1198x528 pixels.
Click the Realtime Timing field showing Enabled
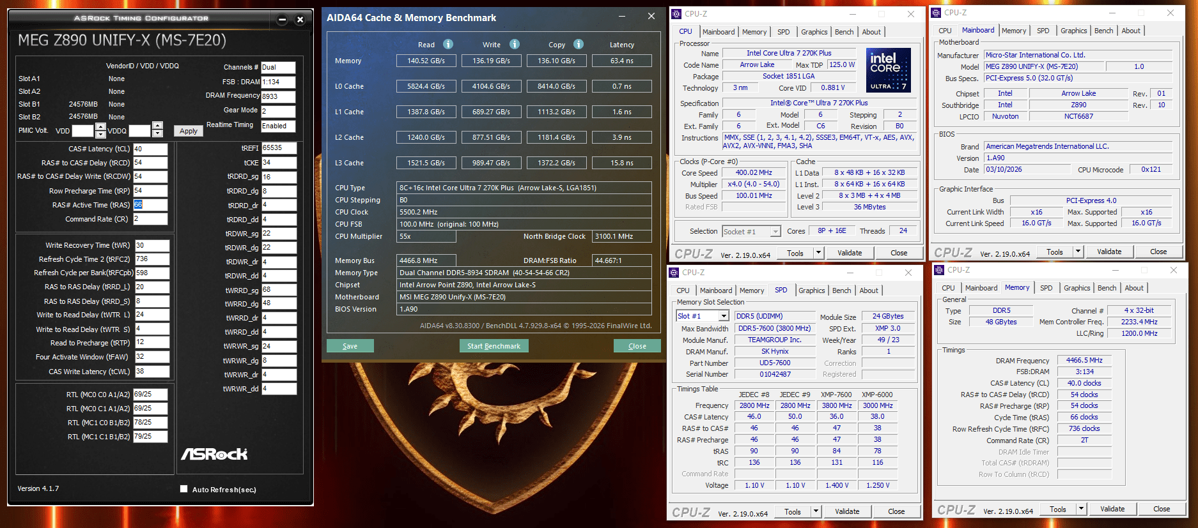[278, 126]
